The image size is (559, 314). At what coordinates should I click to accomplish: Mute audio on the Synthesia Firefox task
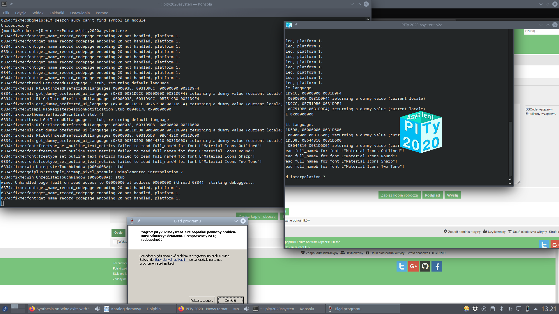point(98,309)
